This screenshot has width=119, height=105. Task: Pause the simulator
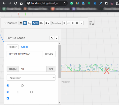[73, 23]
